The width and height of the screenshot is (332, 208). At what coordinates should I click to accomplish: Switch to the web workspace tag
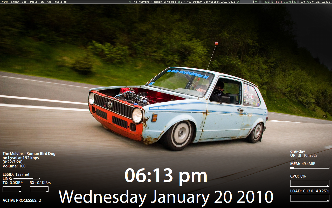tap(24, 2)
